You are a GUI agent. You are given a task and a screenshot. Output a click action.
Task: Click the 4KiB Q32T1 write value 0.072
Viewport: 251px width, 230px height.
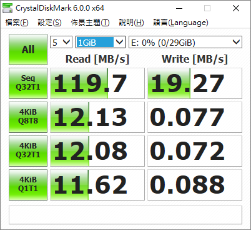tap(195, 151)
